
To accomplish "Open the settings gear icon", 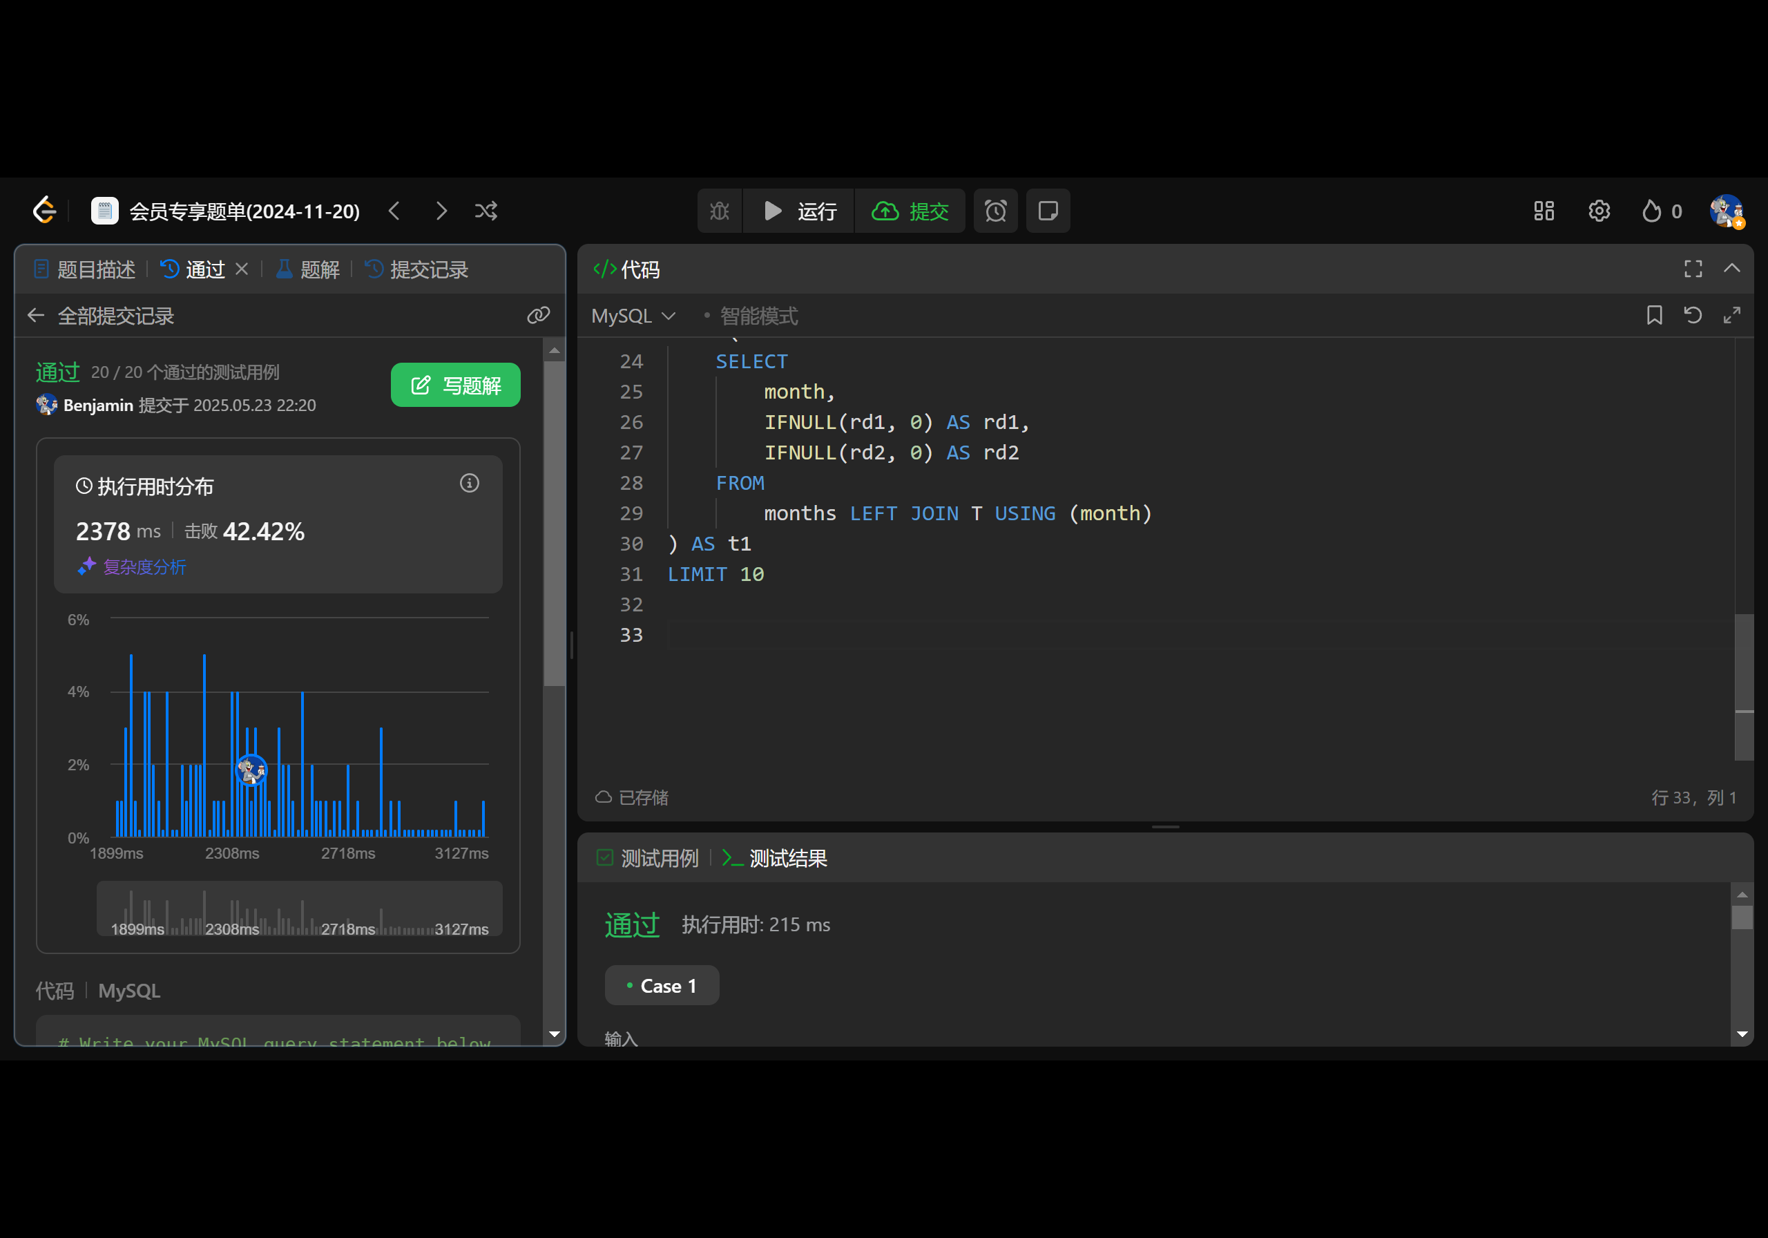I will pos(1599,211).
